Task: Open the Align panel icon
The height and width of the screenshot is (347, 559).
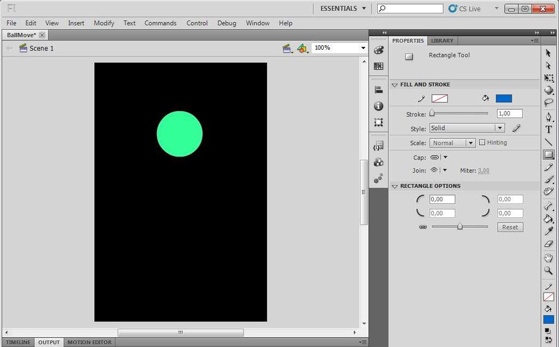Action: tap(379, 90)
